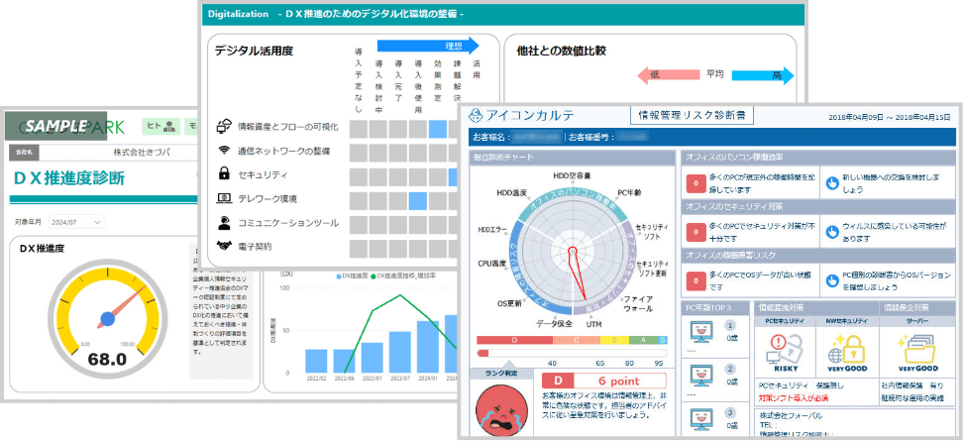963x441 pixels.
Task: Click the ヒト people tab in DX診断
Action: tap(160, 126)
